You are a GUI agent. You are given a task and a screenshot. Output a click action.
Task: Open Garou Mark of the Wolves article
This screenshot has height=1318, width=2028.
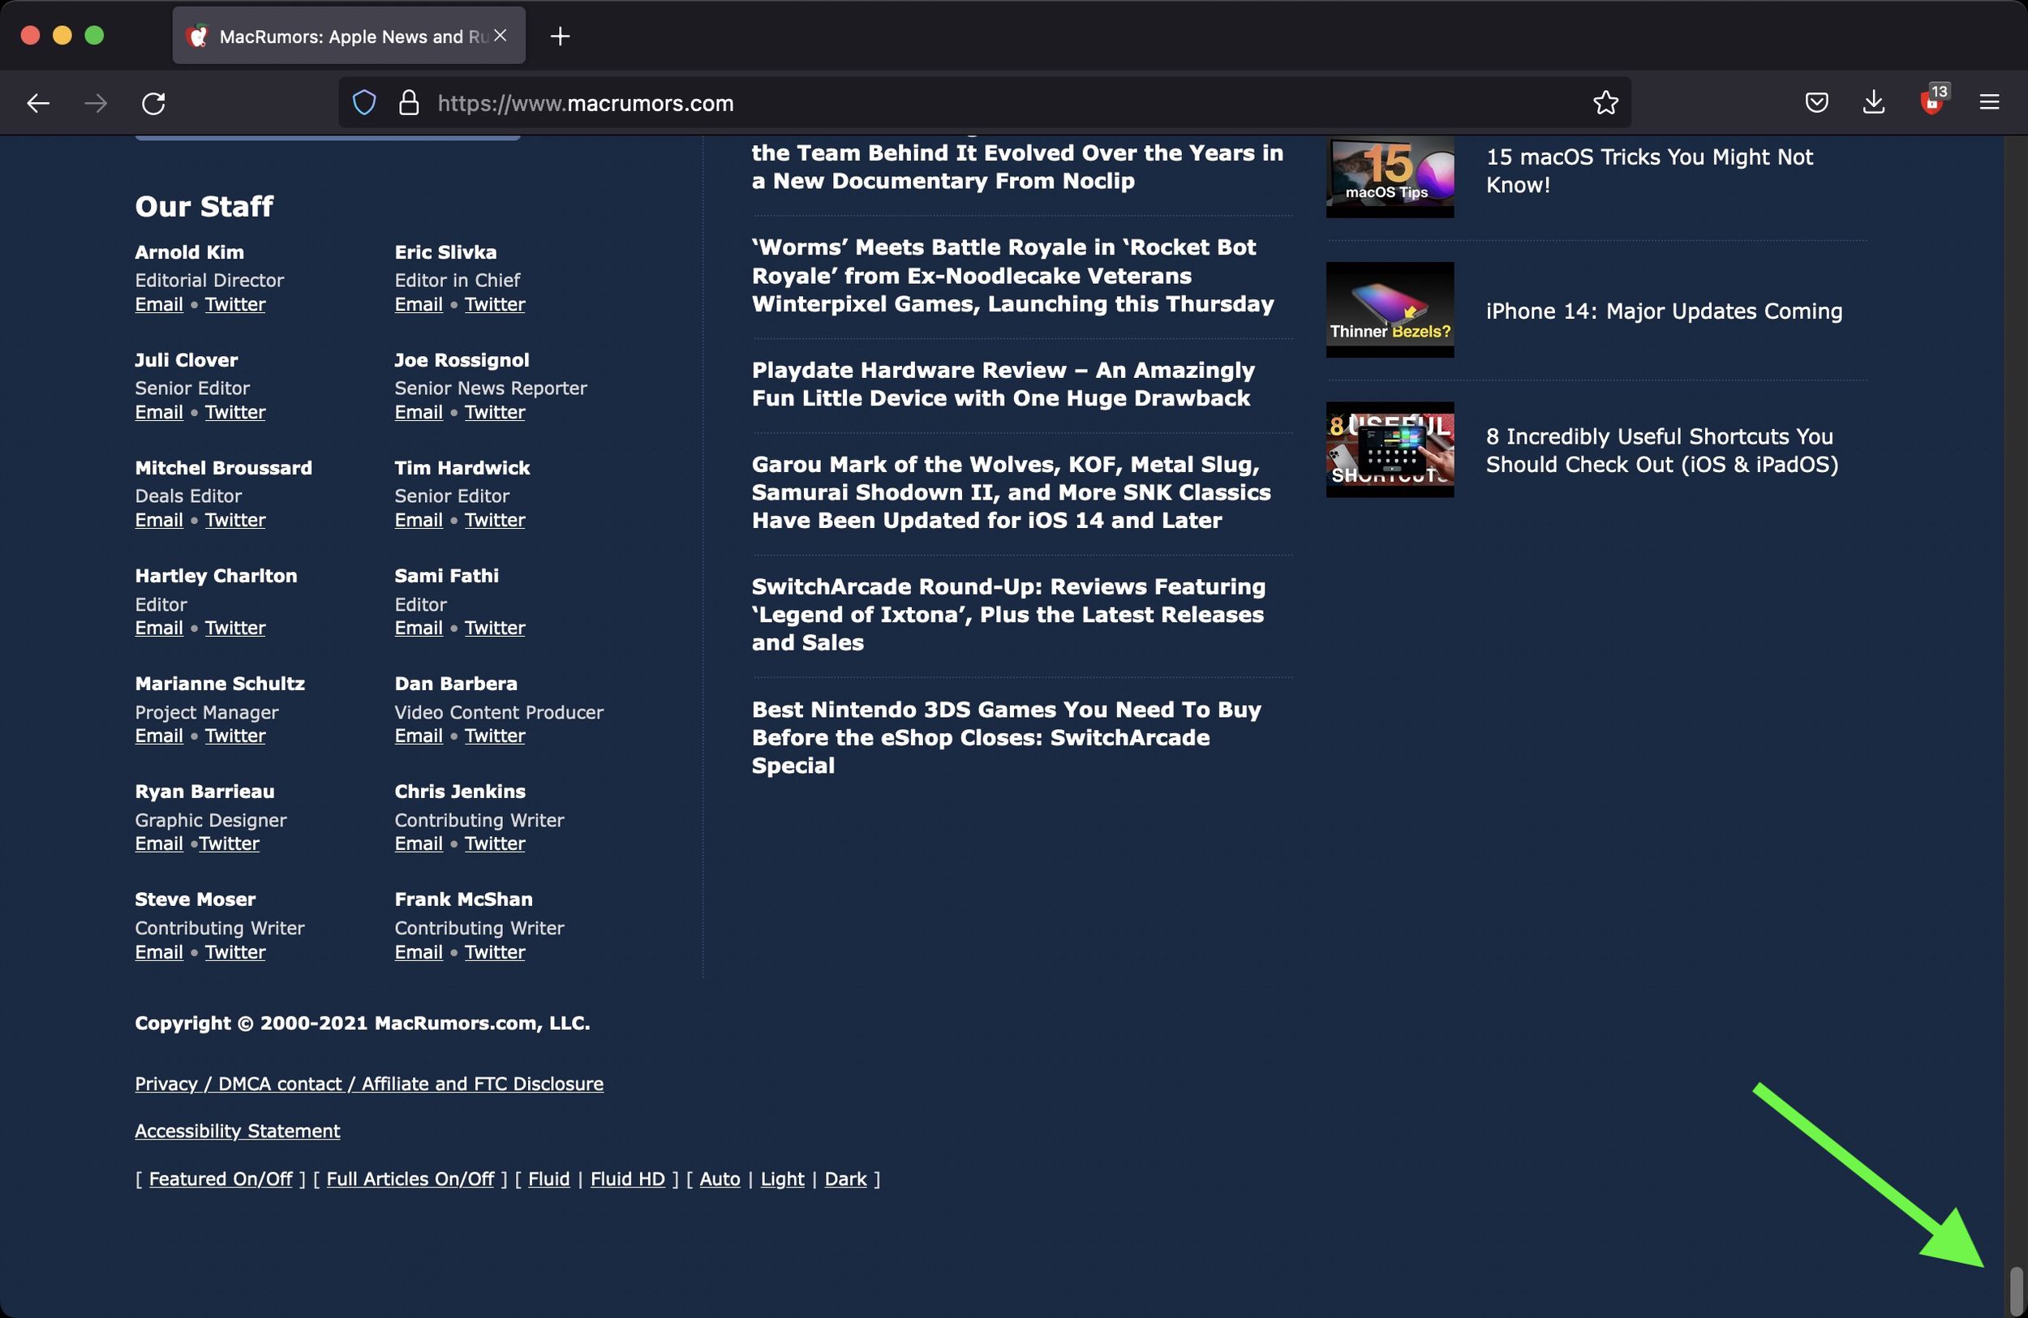click(x=1011, y=492)
